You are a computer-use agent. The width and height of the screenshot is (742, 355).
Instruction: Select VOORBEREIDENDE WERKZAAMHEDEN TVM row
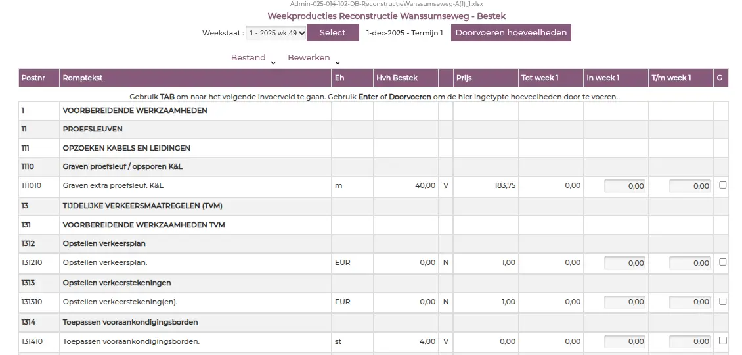(x=374, y=225)
